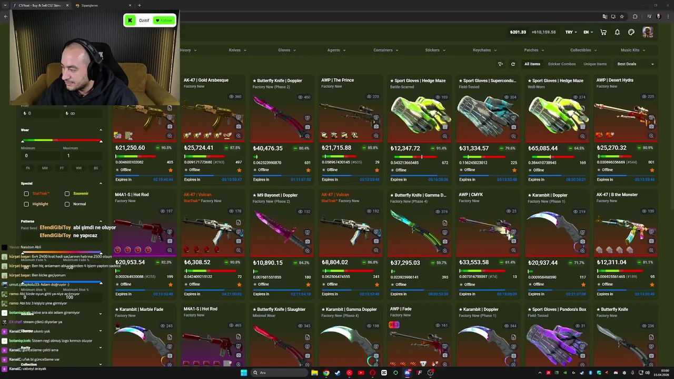Magnify the AK-47 Gold Arabesque item image
Image resolution: width=674 pixels, height=379 pixels.
pos(239,136)
